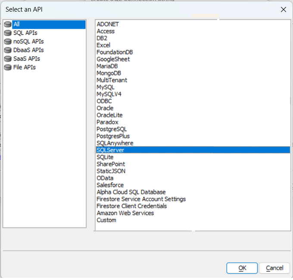
Task: Choose the MySQLV4 entry
Action: [109, 94]
